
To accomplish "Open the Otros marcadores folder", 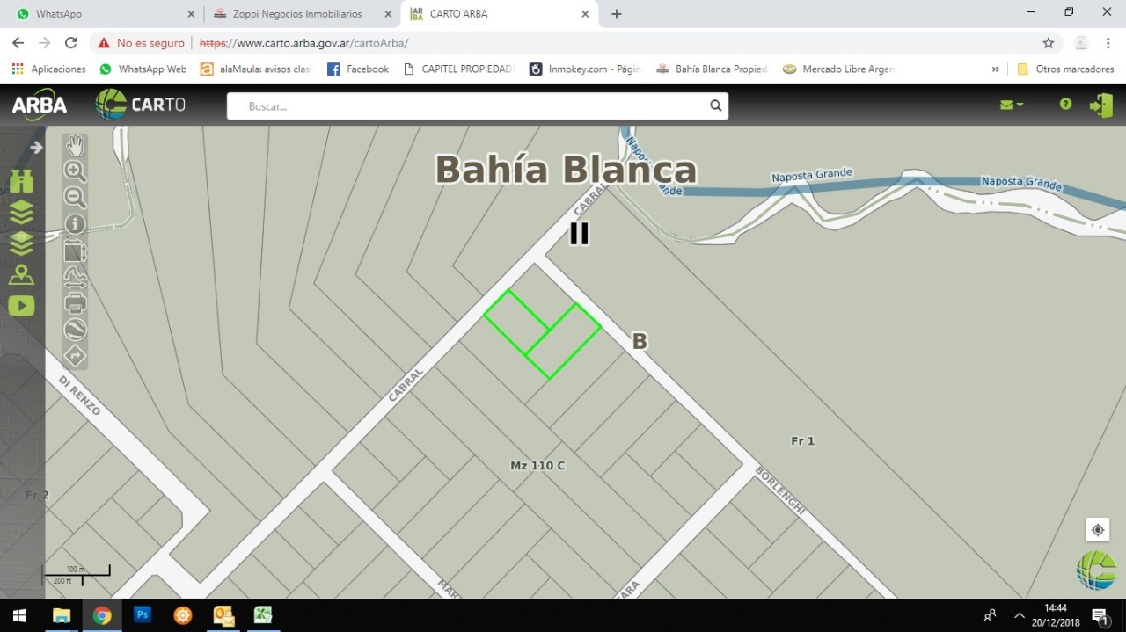I will click(1065, 69).
